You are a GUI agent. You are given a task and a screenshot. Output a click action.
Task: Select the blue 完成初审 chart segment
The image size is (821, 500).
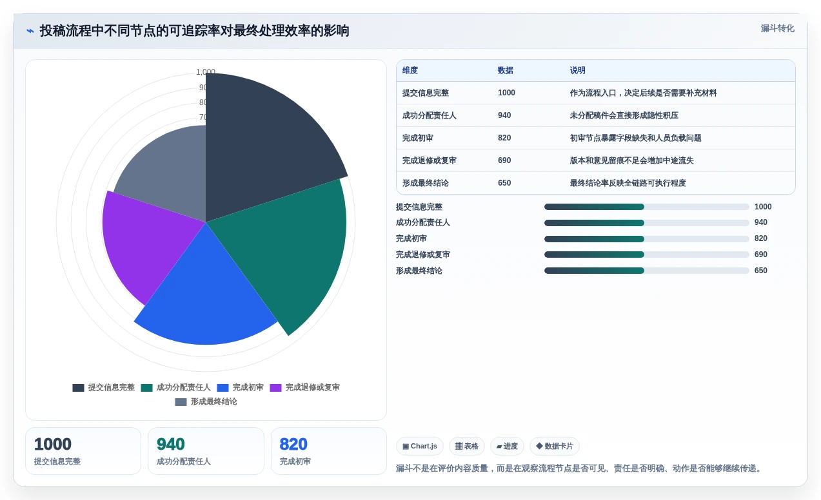(x=206, y=290)
